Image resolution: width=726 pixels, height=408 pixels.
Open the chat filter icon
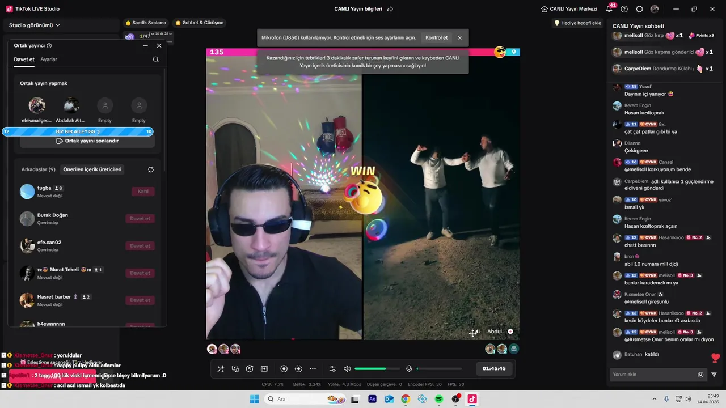click(x=714, y=375)
